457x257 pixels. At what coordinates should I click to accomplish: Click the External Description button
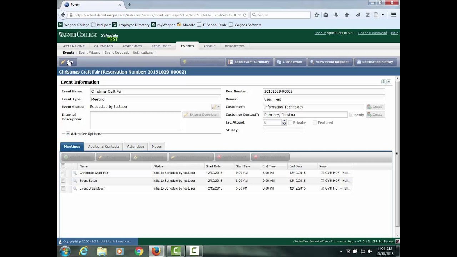click(201, 115)
